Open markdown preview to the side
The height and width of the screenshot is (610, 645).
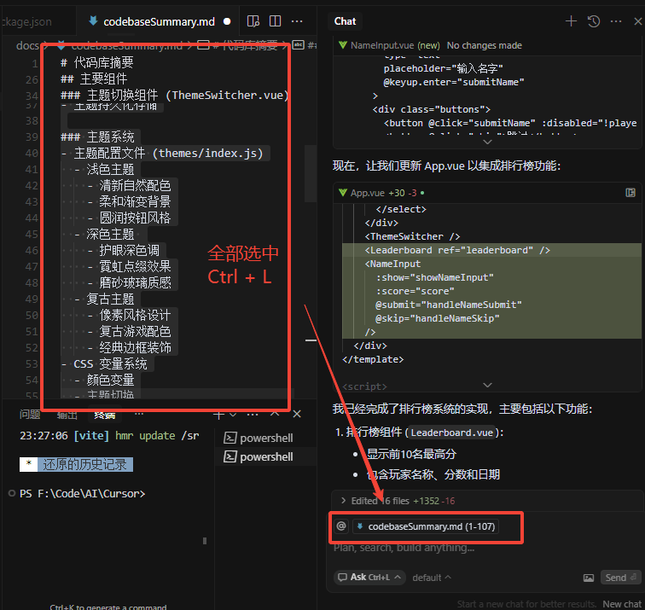[x=253, y=21]
